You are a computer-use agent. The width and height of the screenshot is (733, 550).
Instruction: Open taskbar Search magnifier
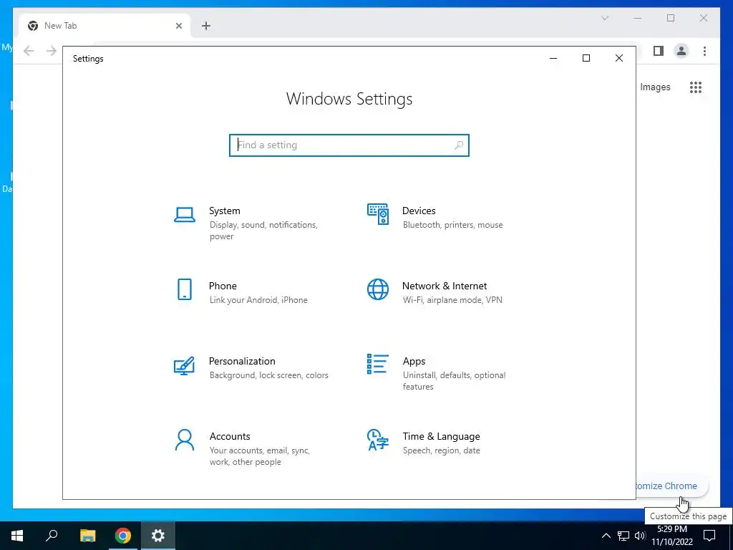pos(52,536)
